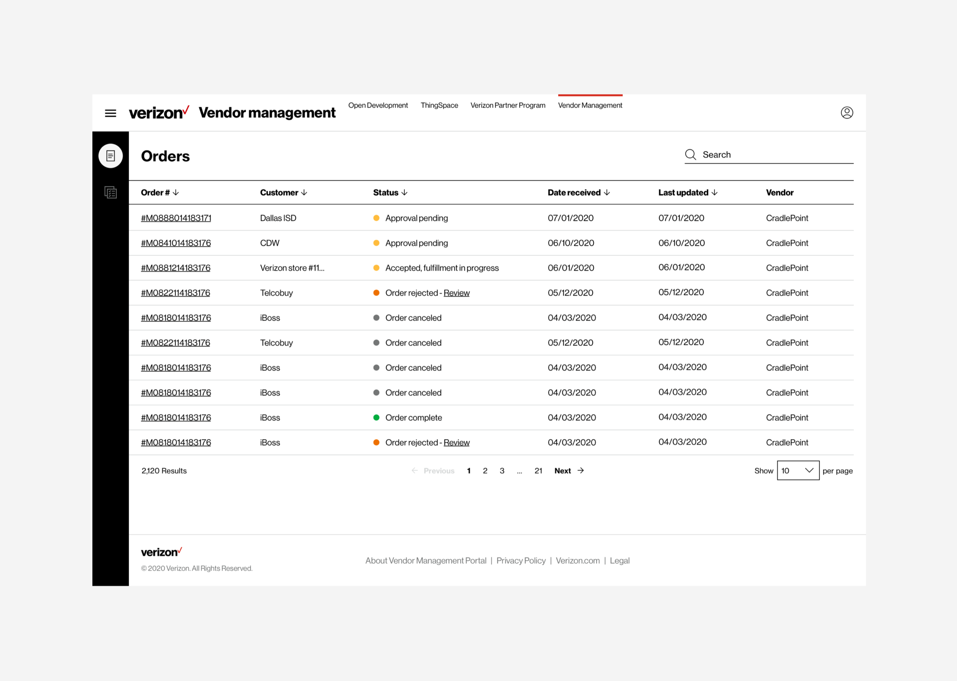957x681 pixels.
Task: Click Review on the iBoss rejected order
Action: point(457,442)
